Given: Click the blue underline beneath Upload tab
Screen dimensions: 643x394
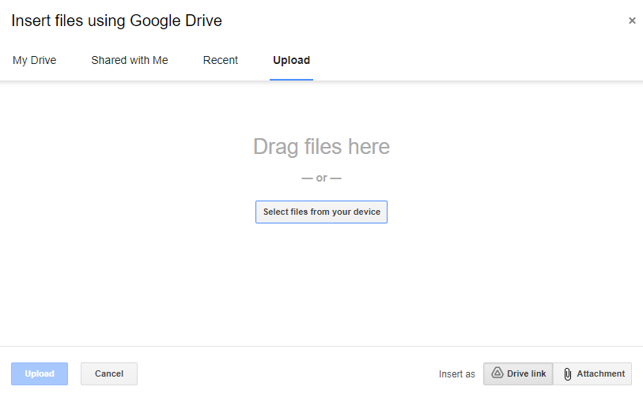Looking at the screenshot, I should 291,79.
